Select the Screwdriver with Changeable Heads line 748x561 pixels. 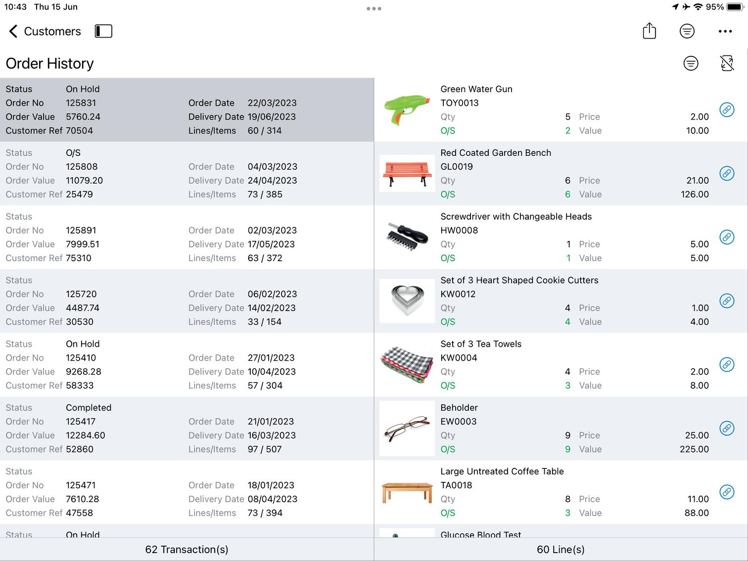(544, 237)
